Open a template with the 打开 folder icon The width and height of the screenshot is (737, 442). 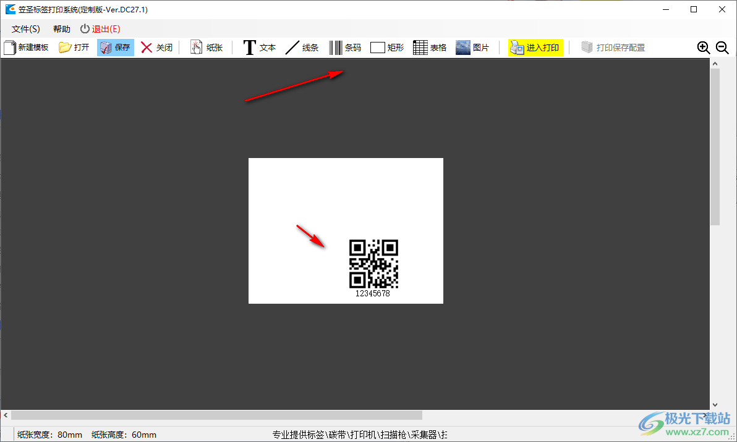click(x=74, y=48)
